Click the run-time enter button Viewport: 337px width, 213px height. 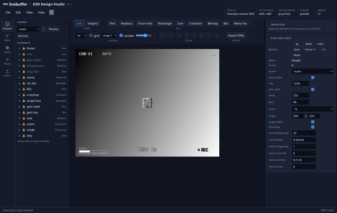[320, 44]
